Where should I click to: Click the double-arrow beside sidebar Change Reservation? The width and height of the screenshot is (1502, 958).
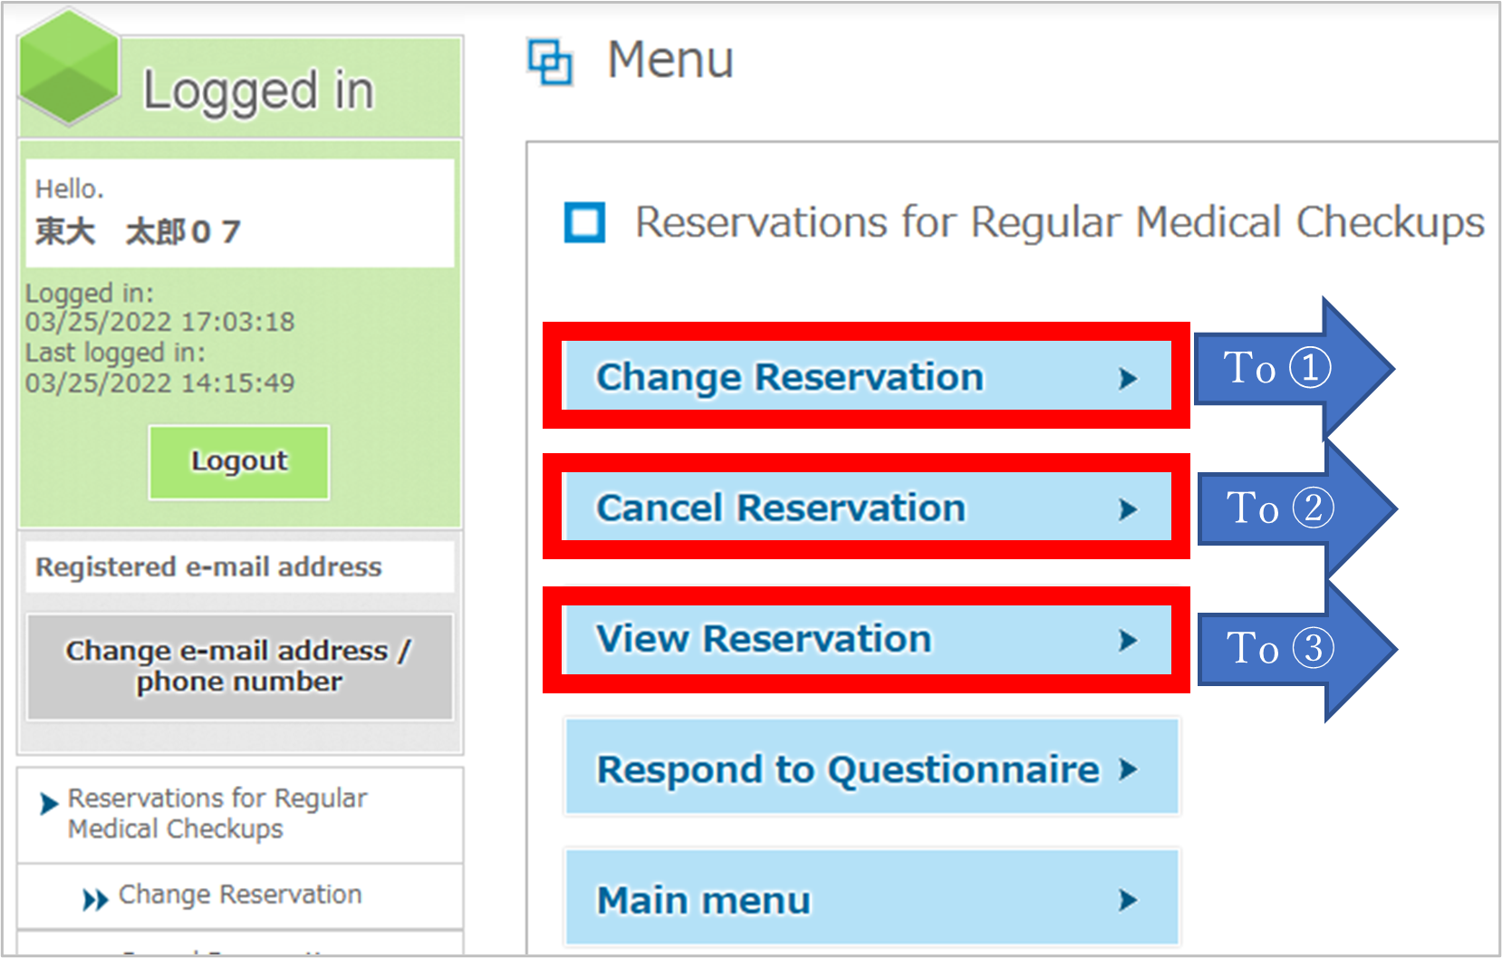(95, 900)
